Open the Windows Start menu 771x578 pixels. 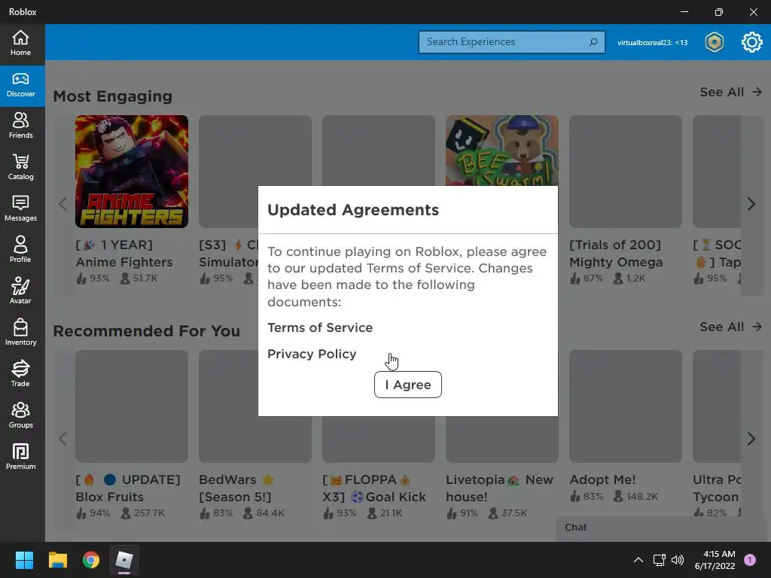coord(24,560)
